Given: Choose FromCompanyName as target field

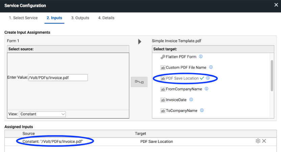Looking at the screenshot, I should pos(184,89).
